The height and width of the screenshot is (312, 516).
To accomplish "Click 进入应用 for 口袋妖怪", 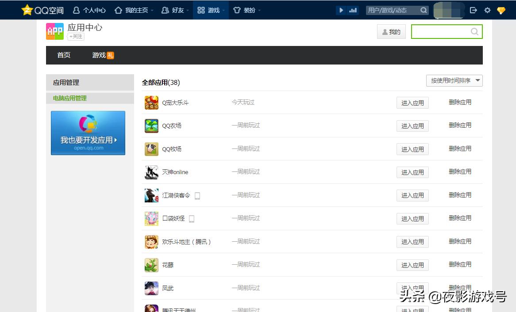I will click(412, 219).
